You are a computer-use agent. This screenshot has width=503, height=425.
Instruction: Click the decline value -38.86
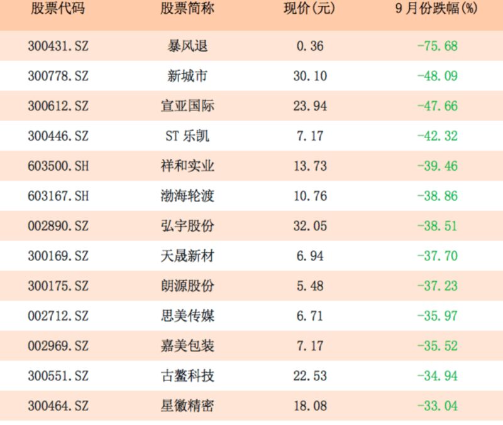point(437,196)
